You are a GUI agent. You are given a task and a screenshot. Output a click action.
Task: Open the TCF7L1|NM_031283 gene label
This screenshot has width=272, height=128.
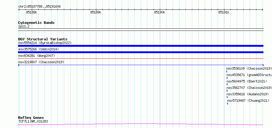pyautogui.click(x=33, y=121)
